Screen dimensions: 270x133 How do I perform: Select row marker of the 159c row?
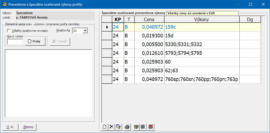(107, 27)
